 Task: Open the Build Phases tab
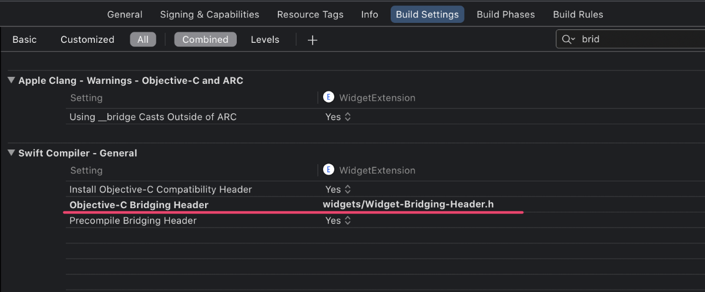(506, 15)
